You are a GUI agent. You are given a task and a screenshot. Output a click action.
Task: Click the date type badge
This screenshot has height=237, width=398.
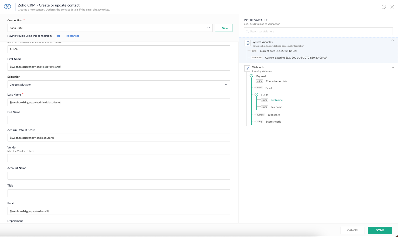[x=254, y=51]
